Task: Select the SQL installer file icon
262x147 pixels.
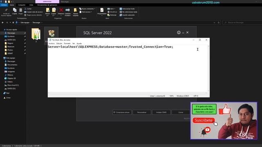Action: [51, 33]
